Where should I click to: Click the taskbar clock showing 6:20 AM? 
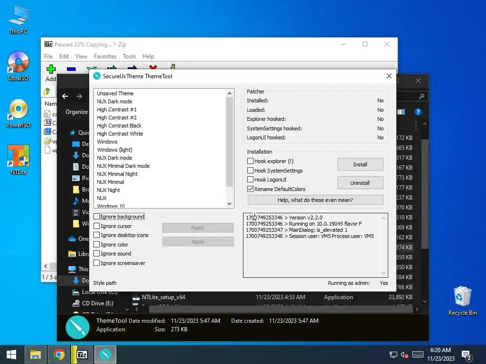[440, 355]
